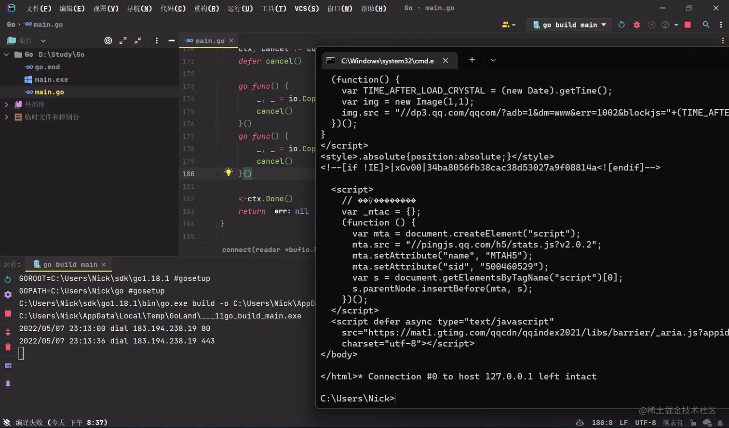The height and width of the screenshot is (428, 729).
Task: Open the top toolbar more-options menu
Action: (721, 25)
